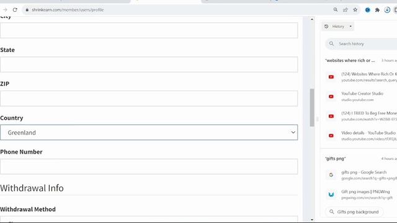Click the Withdrawal Info heading

pyautogui.click(x=32, y=188)
